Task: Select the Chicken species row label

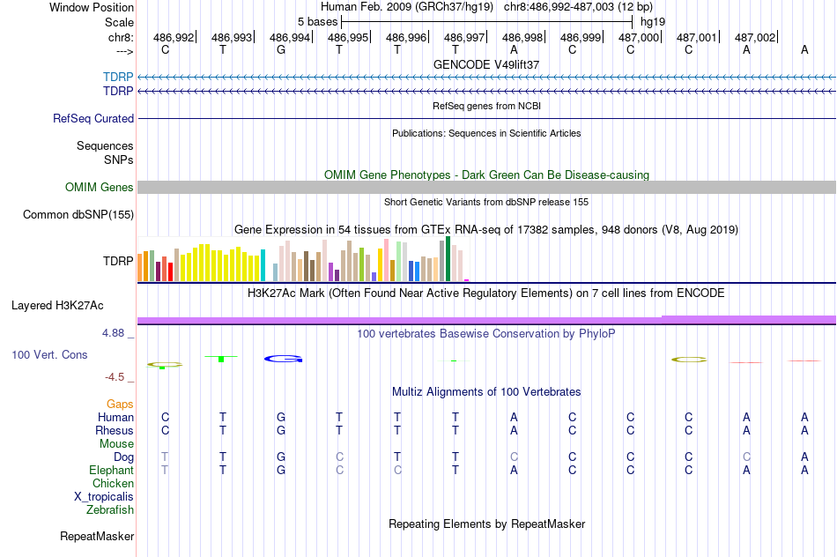Action: [x=113, y=483]
